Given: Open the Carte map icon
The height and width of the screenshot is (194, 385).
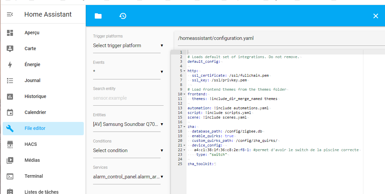Looking at the screenshot, I should point(10,48).
